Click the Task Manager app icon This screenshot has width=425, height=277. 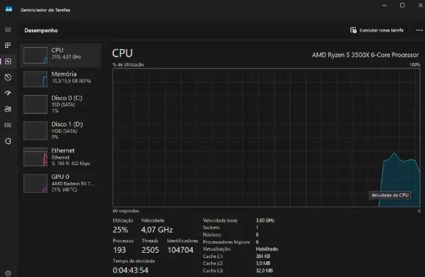tap(8, 9)
